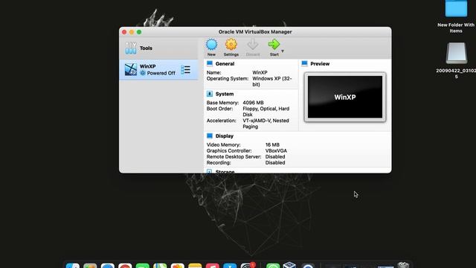Open the Storage section header
Image resolution: width=476 pixels, height=268 pixels.
pos(225,172)
